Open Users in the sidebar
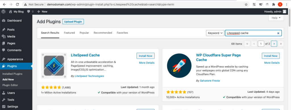Screen dimensions: 291x110 (16, 93)
